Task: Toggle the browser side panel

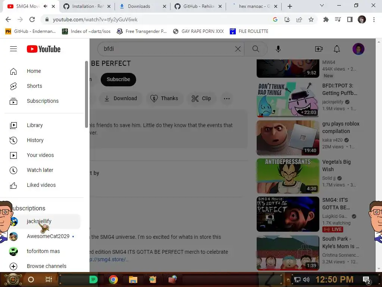Action: 350,19
